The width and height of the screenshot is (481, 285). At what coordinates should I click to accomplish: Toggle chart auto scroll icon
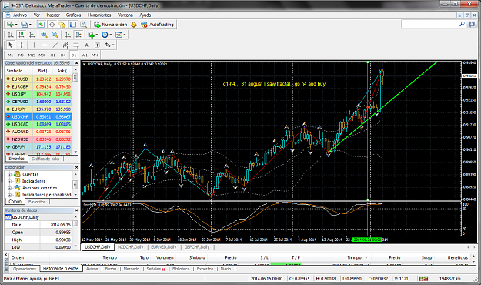(x=68, y=35)
